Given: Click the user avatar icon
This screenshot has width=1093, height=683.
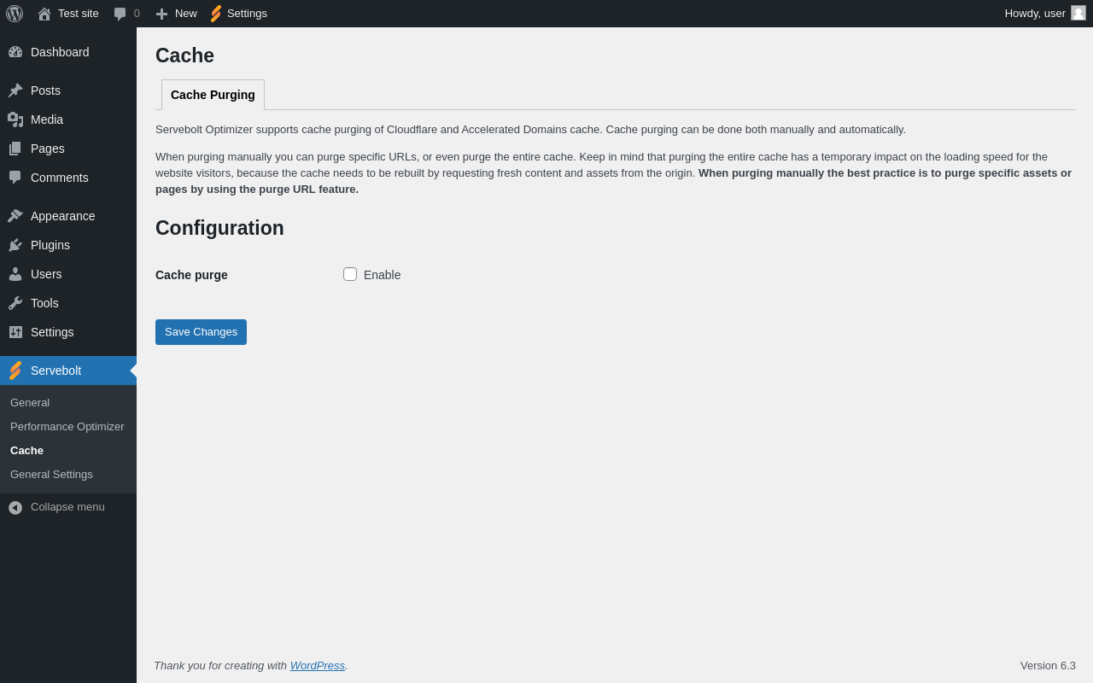Looking at the screenshot, I should [1078, 14].
